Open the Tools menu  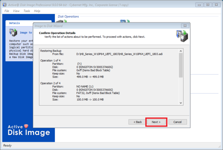pyautogui.click(x=27, y=11)
